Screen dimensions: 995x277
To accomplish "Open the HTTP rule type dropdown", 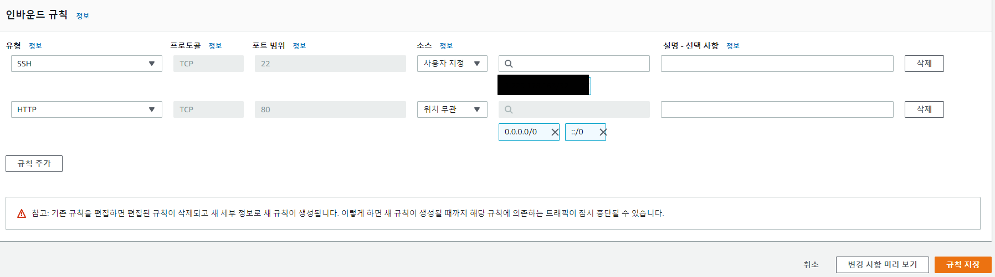I will (86, 109).
